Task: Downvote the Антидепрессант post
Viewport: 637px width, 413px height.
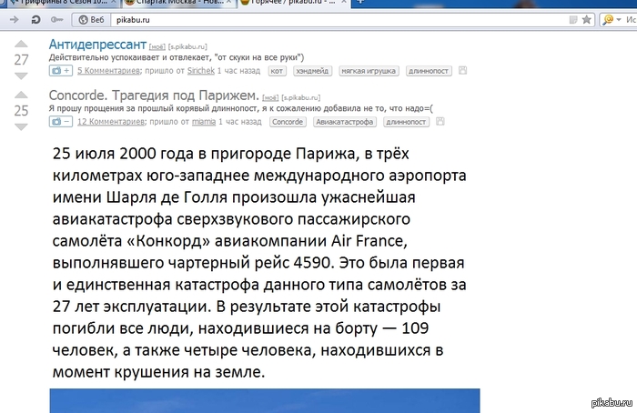Action: pyautogui.click(x=21, y=76)
